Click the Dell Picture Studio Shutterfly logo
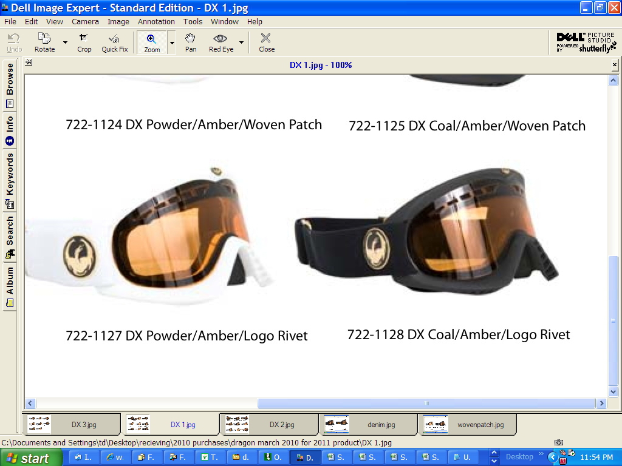Viewport: 622px width, 466px height. coord(586,42)
